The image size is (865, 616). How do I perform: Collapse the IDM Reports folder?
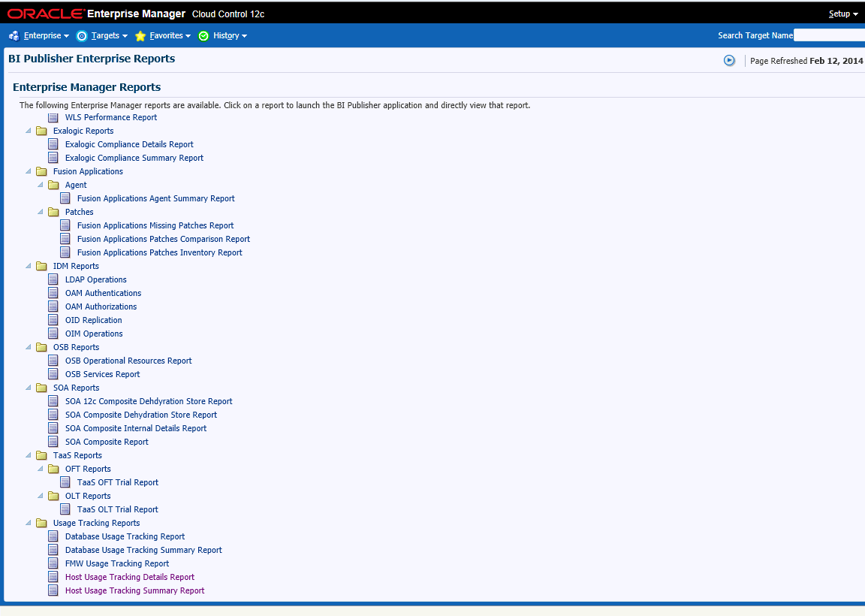[28, 266]
